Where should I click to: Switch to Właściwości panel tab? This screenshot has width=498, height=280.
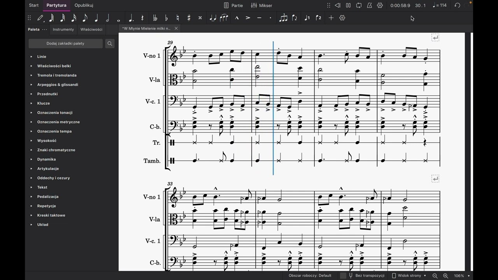pyautogui.click(x=91, y=30)
